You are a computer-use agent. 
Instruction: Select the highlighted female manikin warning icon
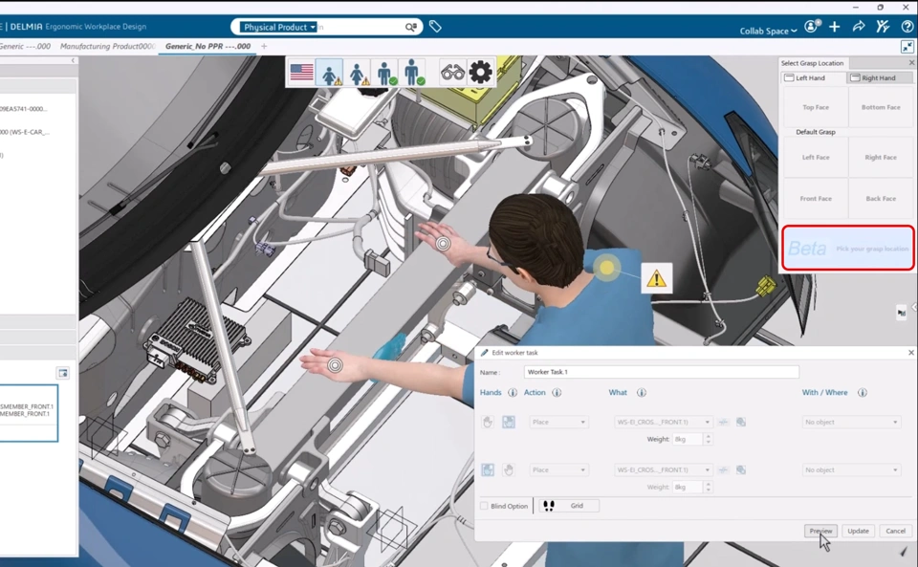329,73
